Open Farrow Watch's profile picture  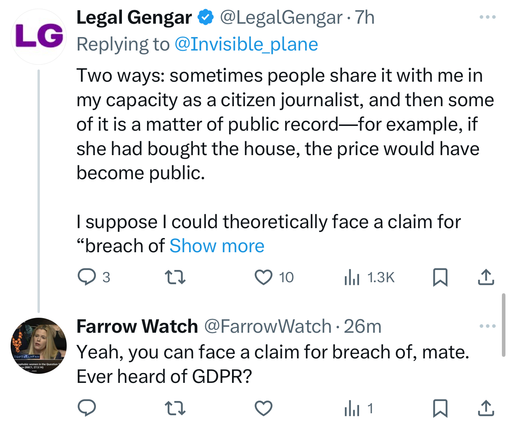click(39, 346)
